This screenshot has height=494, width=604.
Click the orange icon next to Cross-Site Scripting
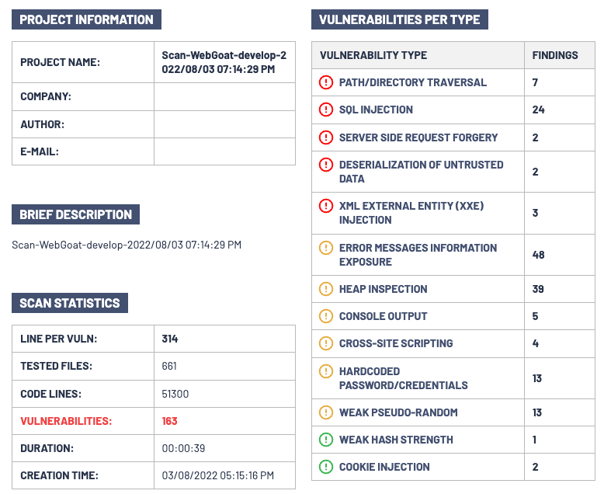coord(326,343)
